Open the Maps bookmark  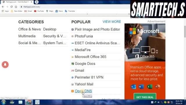(x=50, y=11)
